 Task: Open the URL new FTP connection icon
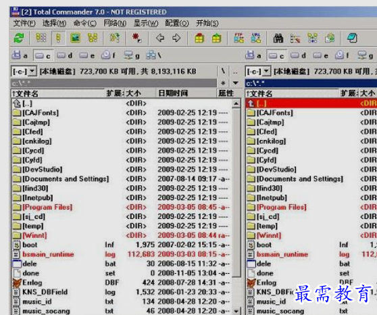pyautogui.click(x=256, y=38)
